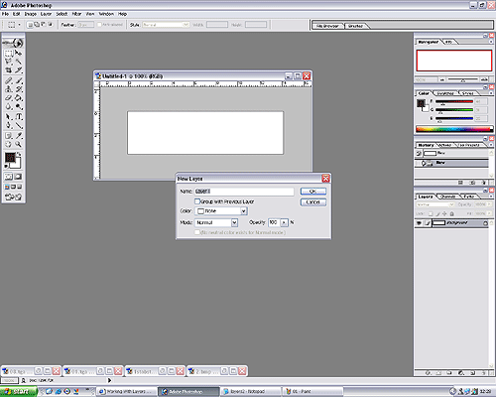Viewport: 496px width, 397px height.
Task: Click the layer Name input field
Action: 244,192
